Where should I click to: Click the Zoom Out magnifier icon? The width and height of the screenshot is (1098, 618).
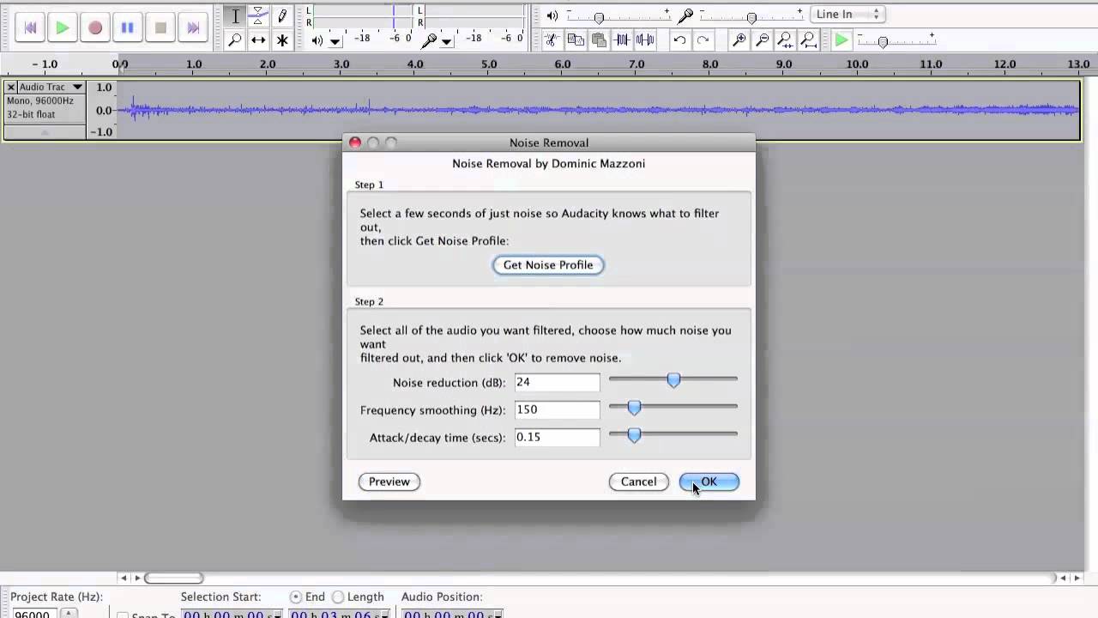(762, 39)
